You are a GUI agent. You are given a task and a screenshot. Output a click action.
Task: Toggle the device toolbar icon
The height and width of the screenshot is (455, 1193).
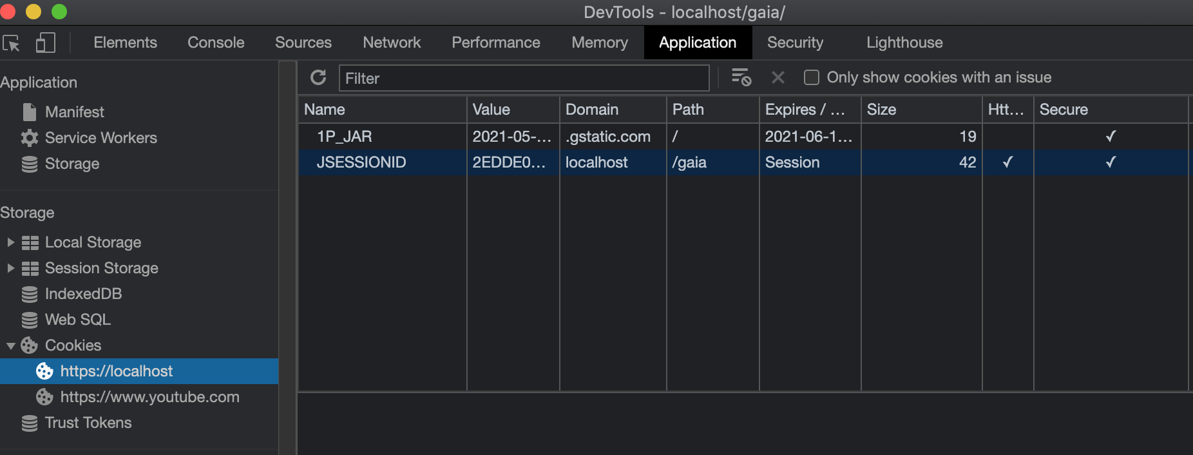pyautogui.click(x=45, y=43)
